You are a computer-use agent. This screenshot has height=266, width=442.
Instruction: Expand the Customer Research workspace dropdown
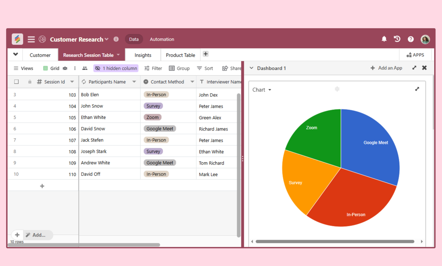[107, 39]
